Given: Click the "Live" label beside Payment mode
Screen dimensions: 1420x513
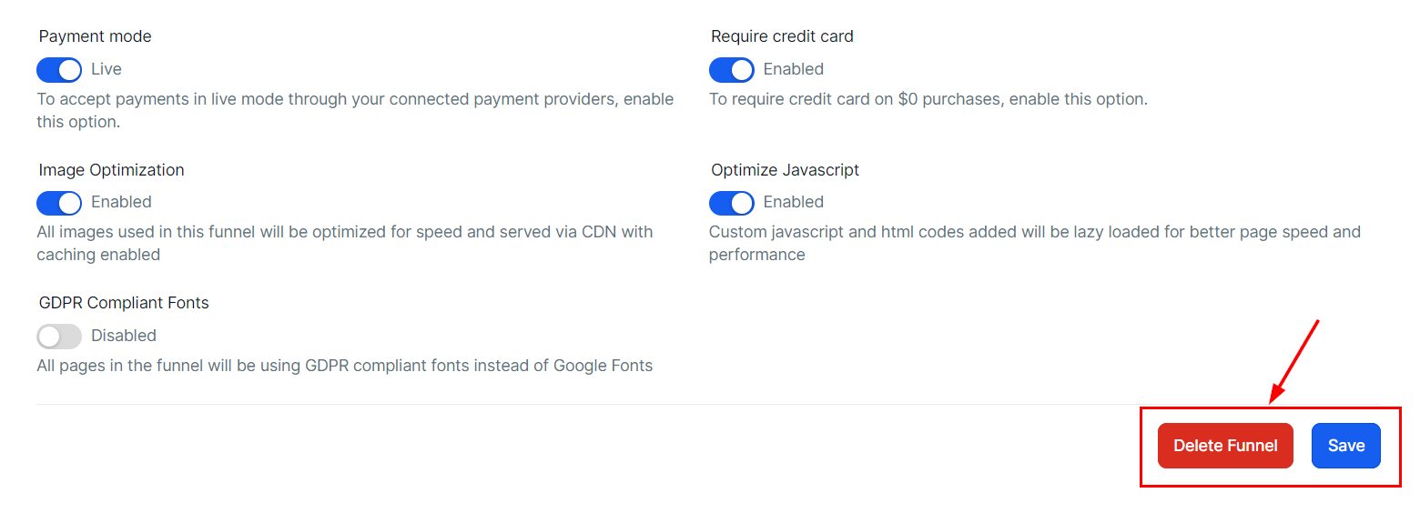Looking at the screenshot, I should 106,69.
